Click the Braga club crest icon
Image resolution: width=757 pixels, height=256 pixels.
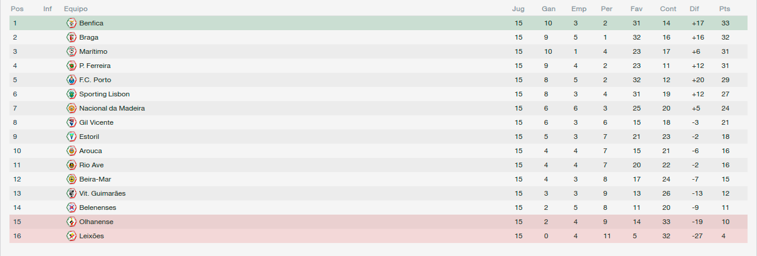[72, 37]
